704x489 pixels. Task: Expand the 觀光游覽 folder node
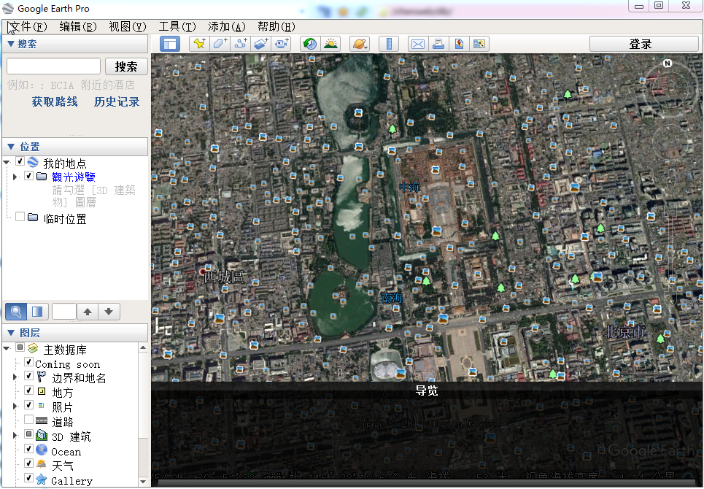tap(15, 177)
